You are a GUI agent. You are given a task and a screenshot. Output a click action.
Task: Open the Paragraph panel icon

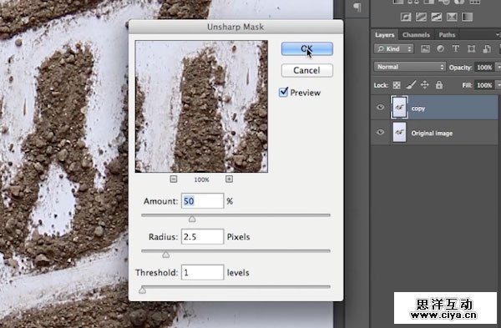click(357, 8)
